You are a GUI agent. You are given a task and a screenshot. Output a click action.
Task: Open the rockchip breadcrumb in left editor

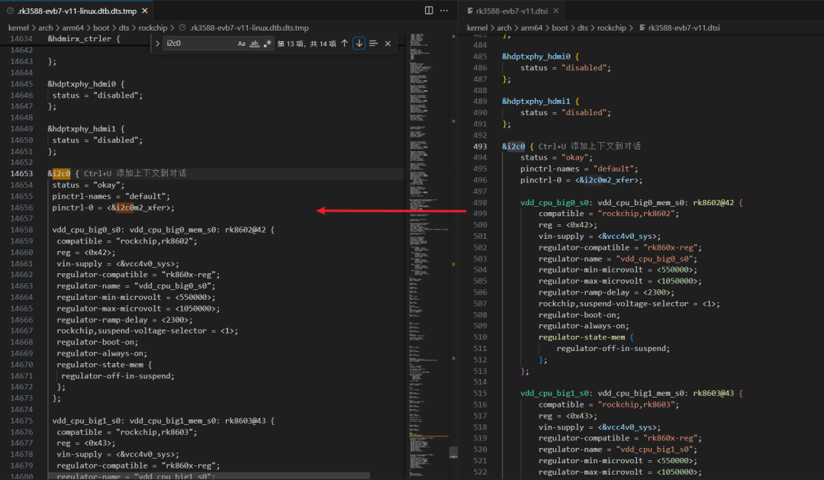[153, 27]
